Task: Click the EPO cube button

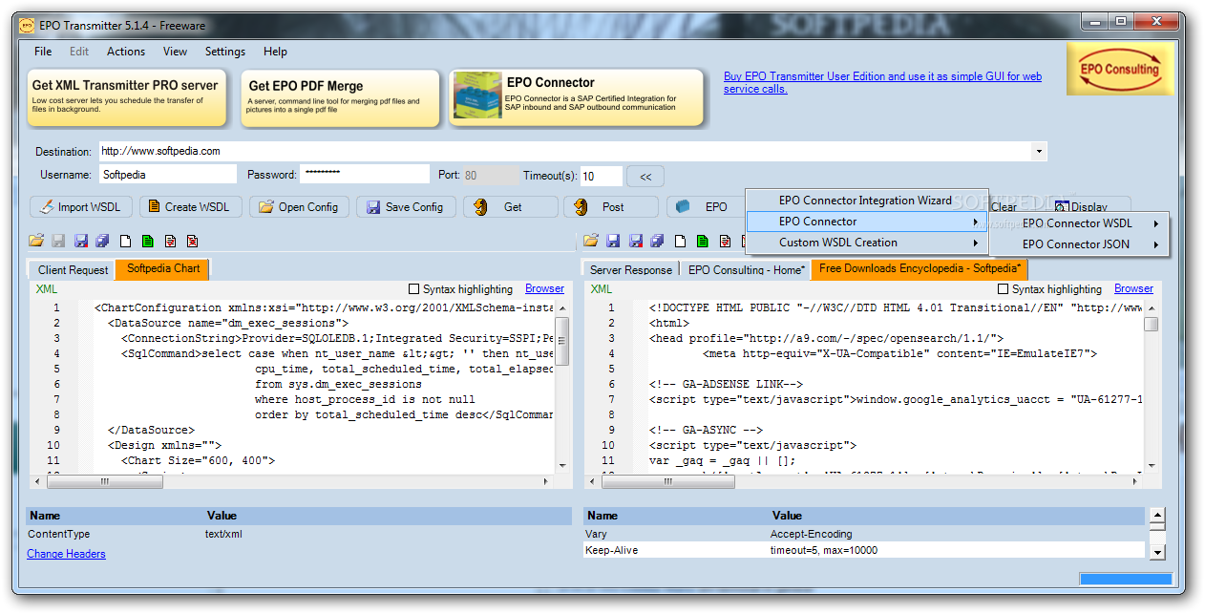Action: point(705,206)
